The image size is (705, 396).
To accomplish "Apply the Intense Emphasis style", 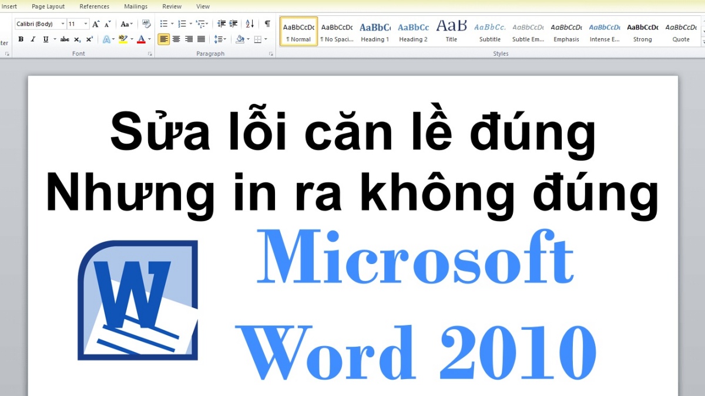I will click(x=604, y=32).
